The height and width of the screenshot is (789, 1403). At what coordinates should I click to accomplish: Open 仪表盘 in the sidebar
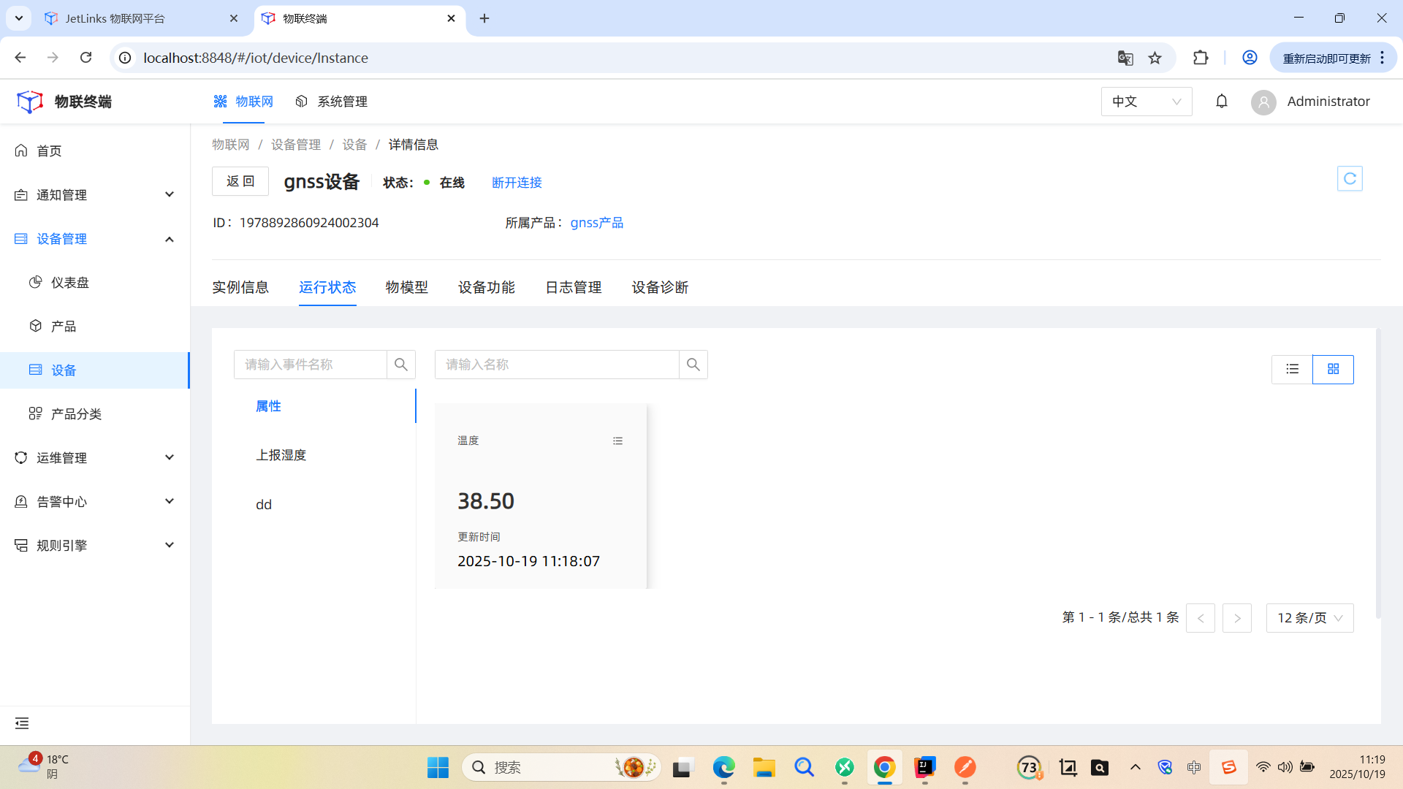coord(69,283)
